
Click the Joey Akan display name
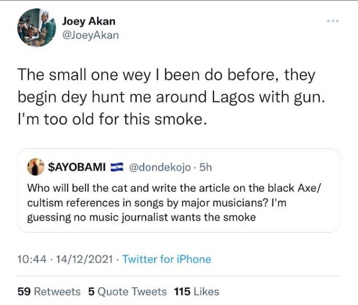point(89,22)
